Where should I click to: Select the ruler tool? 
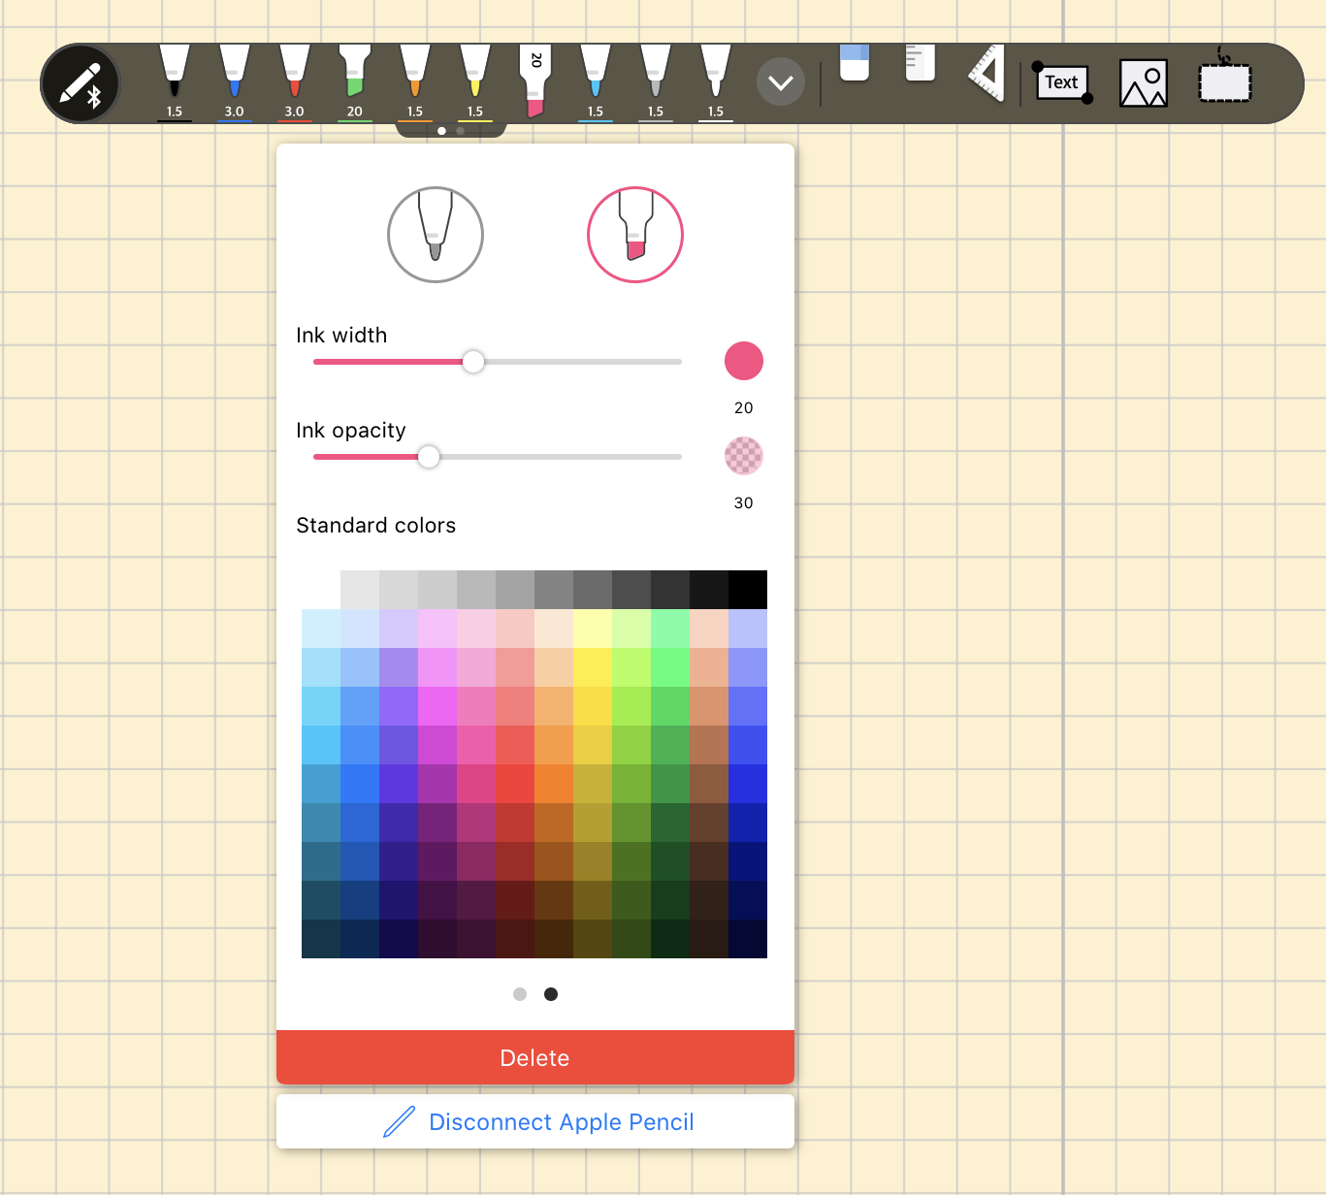[920, 63]
